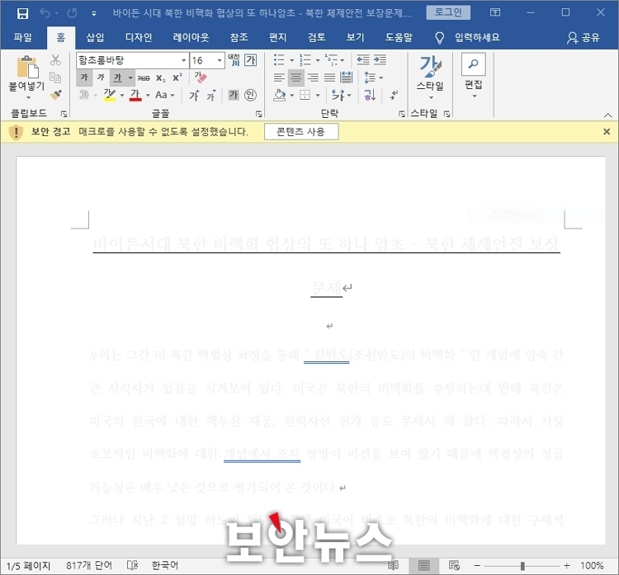
Task: Select the Format Painter brush
Action: click(x=55, y=95)
